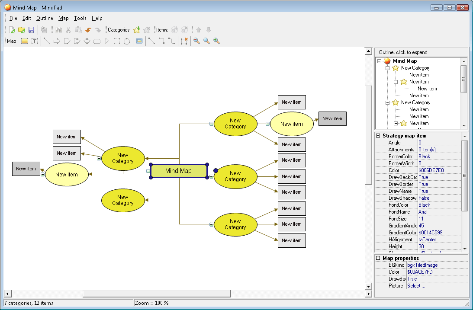Click the undo arrow icon
The height and width of the screenshot is (310, 473).
[x=88, y=30]
